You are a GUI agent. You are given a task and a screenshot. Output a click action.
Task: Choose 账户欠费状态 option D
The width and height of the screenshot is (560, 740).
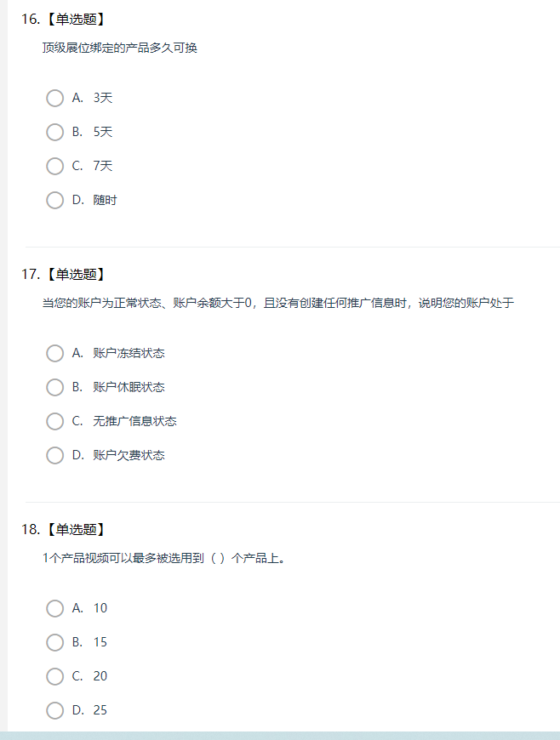54,455
